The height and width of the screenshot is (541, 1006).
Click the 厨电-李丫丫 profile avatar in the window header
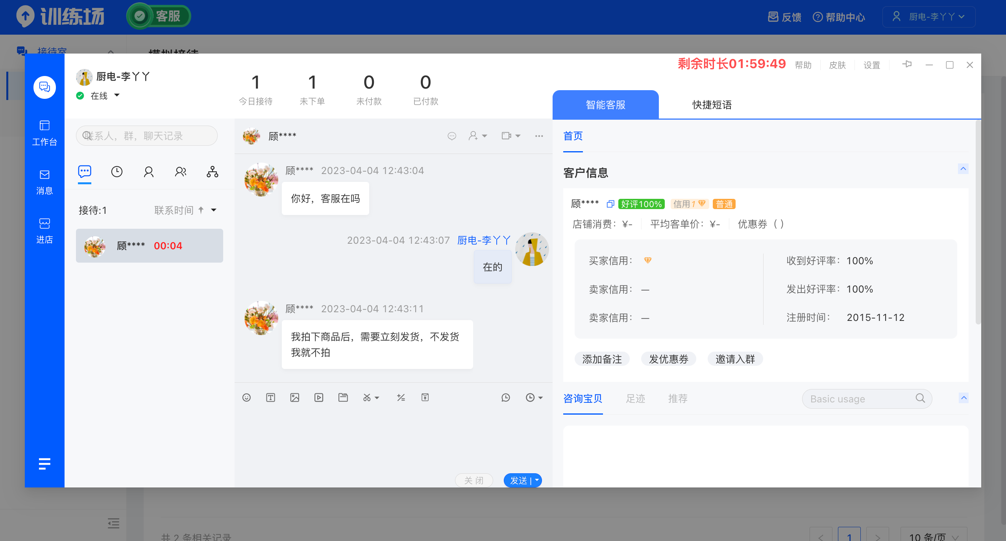pyautogui.click(x=84, y=77)
